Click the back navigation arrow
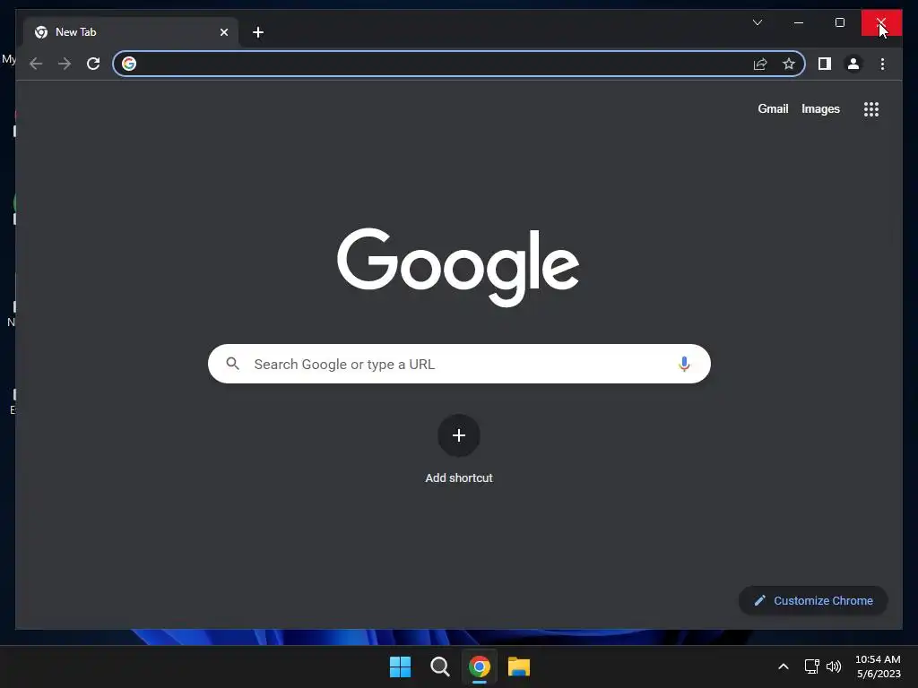The width and height of the screenshot is (918, 688). click(36, 64)
